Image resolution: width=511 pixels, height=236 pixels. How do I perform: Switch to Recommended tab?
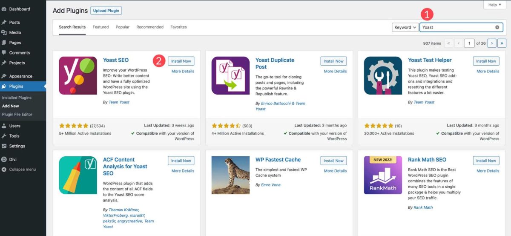150,27
